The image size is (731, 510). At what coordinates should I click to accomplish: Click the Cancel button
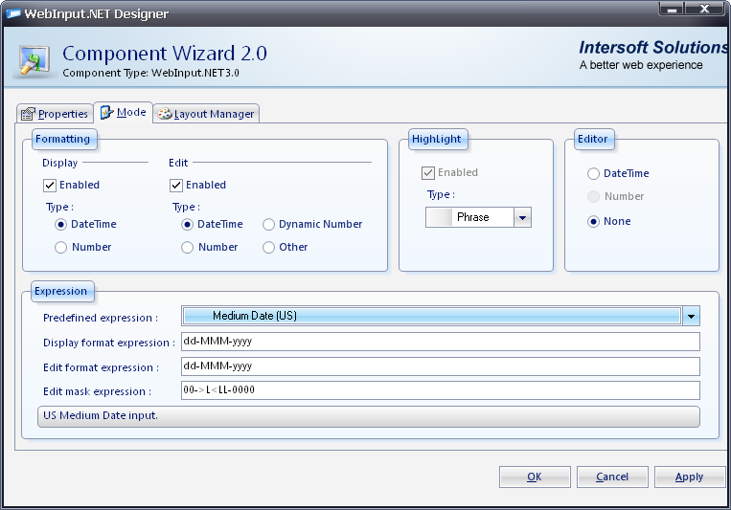[x=612, y=477]
